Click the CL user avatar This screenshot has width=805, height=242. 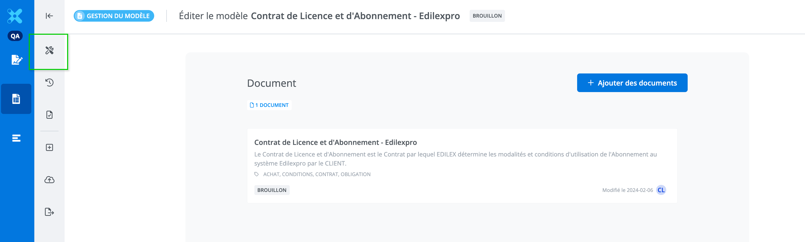pos(661,190)
